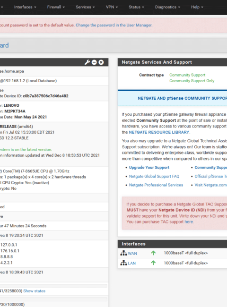The image size is (227, 307).
Task: Click Upgrade Your Support link
Action: 149,167
